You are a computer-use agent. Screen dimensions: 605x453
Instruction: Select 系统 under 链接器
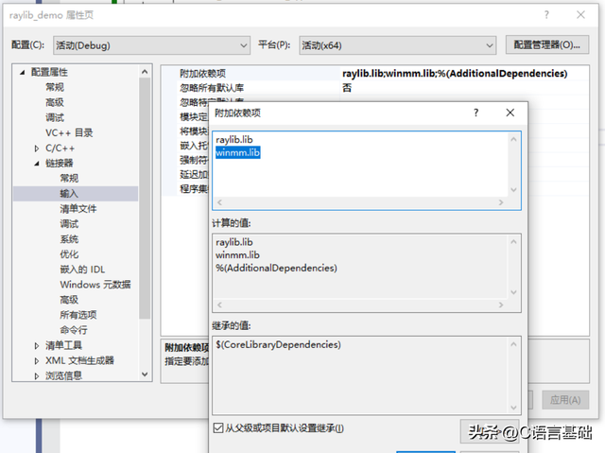69,239
